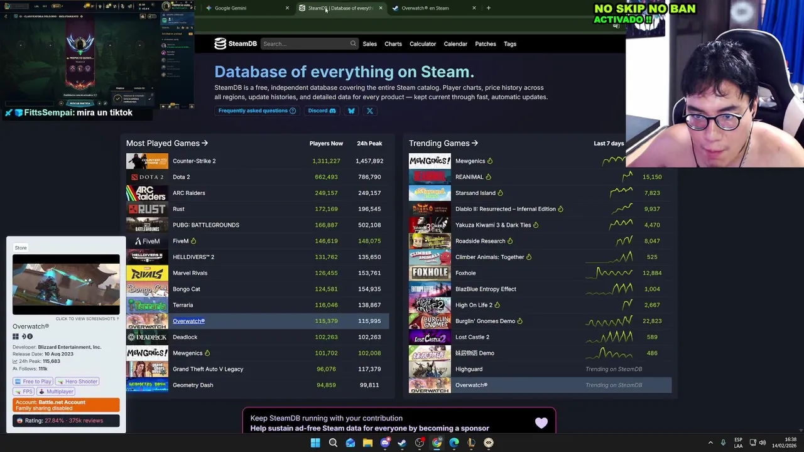This screenshot has width=804, height=452.
Task: Open the Charts page in SteamDB
Action: click(393, 44)
